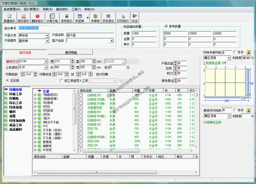Open 历史报价 from the toolbar
This screenshot has height=184, width=256.
[x=109, y=18]
